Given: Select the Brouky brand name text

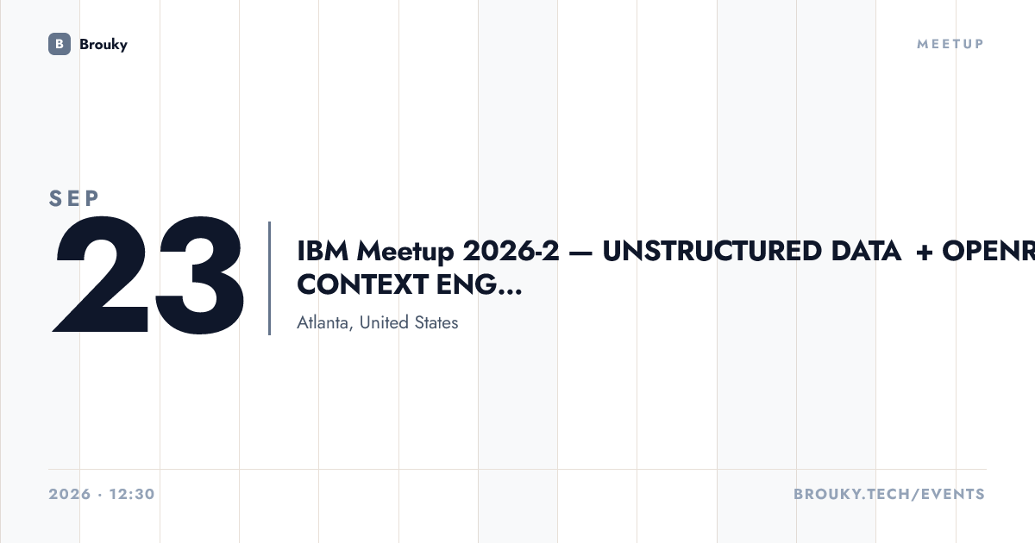Looking at the screenshot, I should coord(103,44).
